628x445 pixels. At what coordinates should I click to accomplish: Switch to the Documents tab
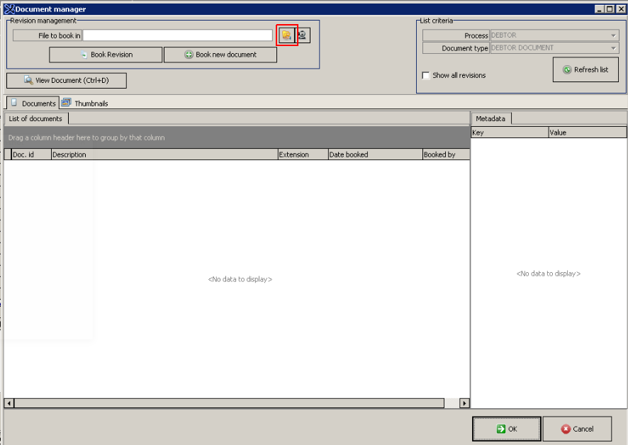click(33, 103)
